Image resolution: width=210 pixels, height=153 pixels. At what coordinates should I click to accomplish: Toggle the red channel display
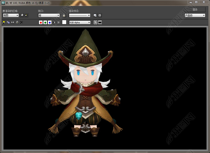[41, 22]
